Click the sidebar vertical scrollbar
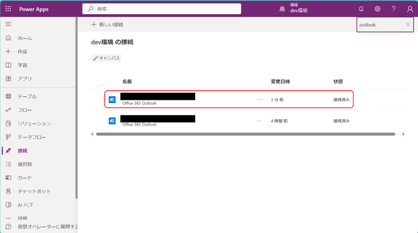 77,108
